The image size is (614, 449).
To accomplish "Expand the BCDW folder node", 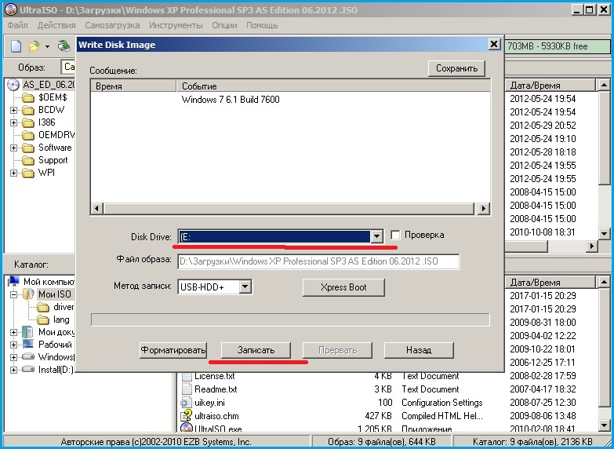I will click(13, 110).
